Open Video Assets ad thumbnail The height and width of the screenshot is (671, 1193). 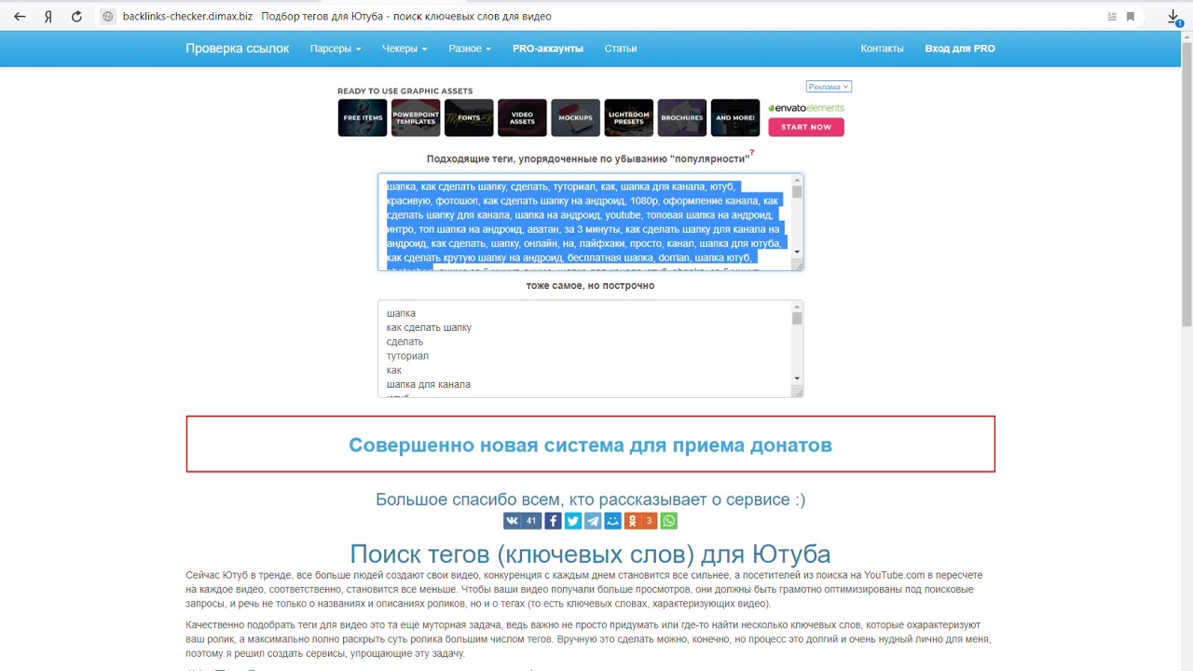[x=522, y=118]
